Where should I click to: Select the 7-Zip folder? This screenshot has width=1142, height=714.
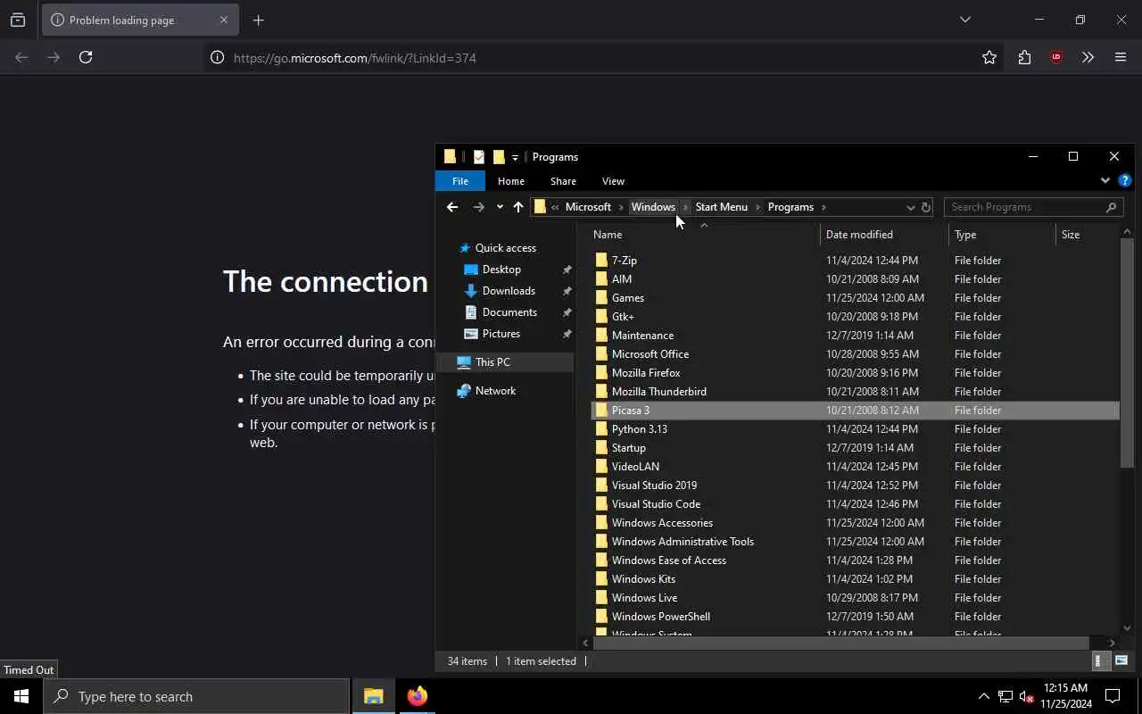855,261
